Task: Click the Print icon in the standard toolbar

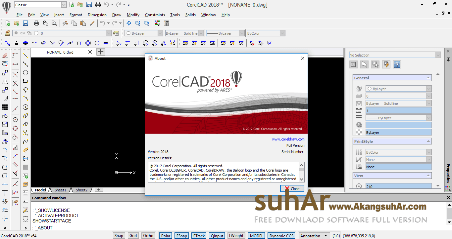Action: click(x=36, y=23)
